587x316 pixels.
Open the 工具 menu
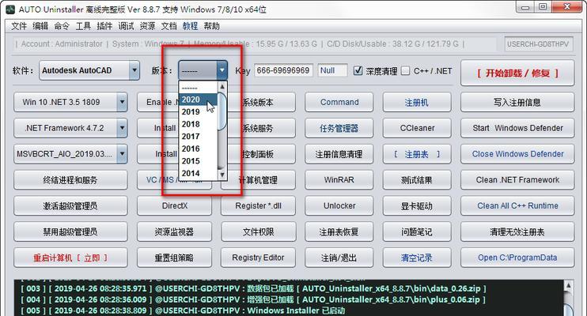83,26
